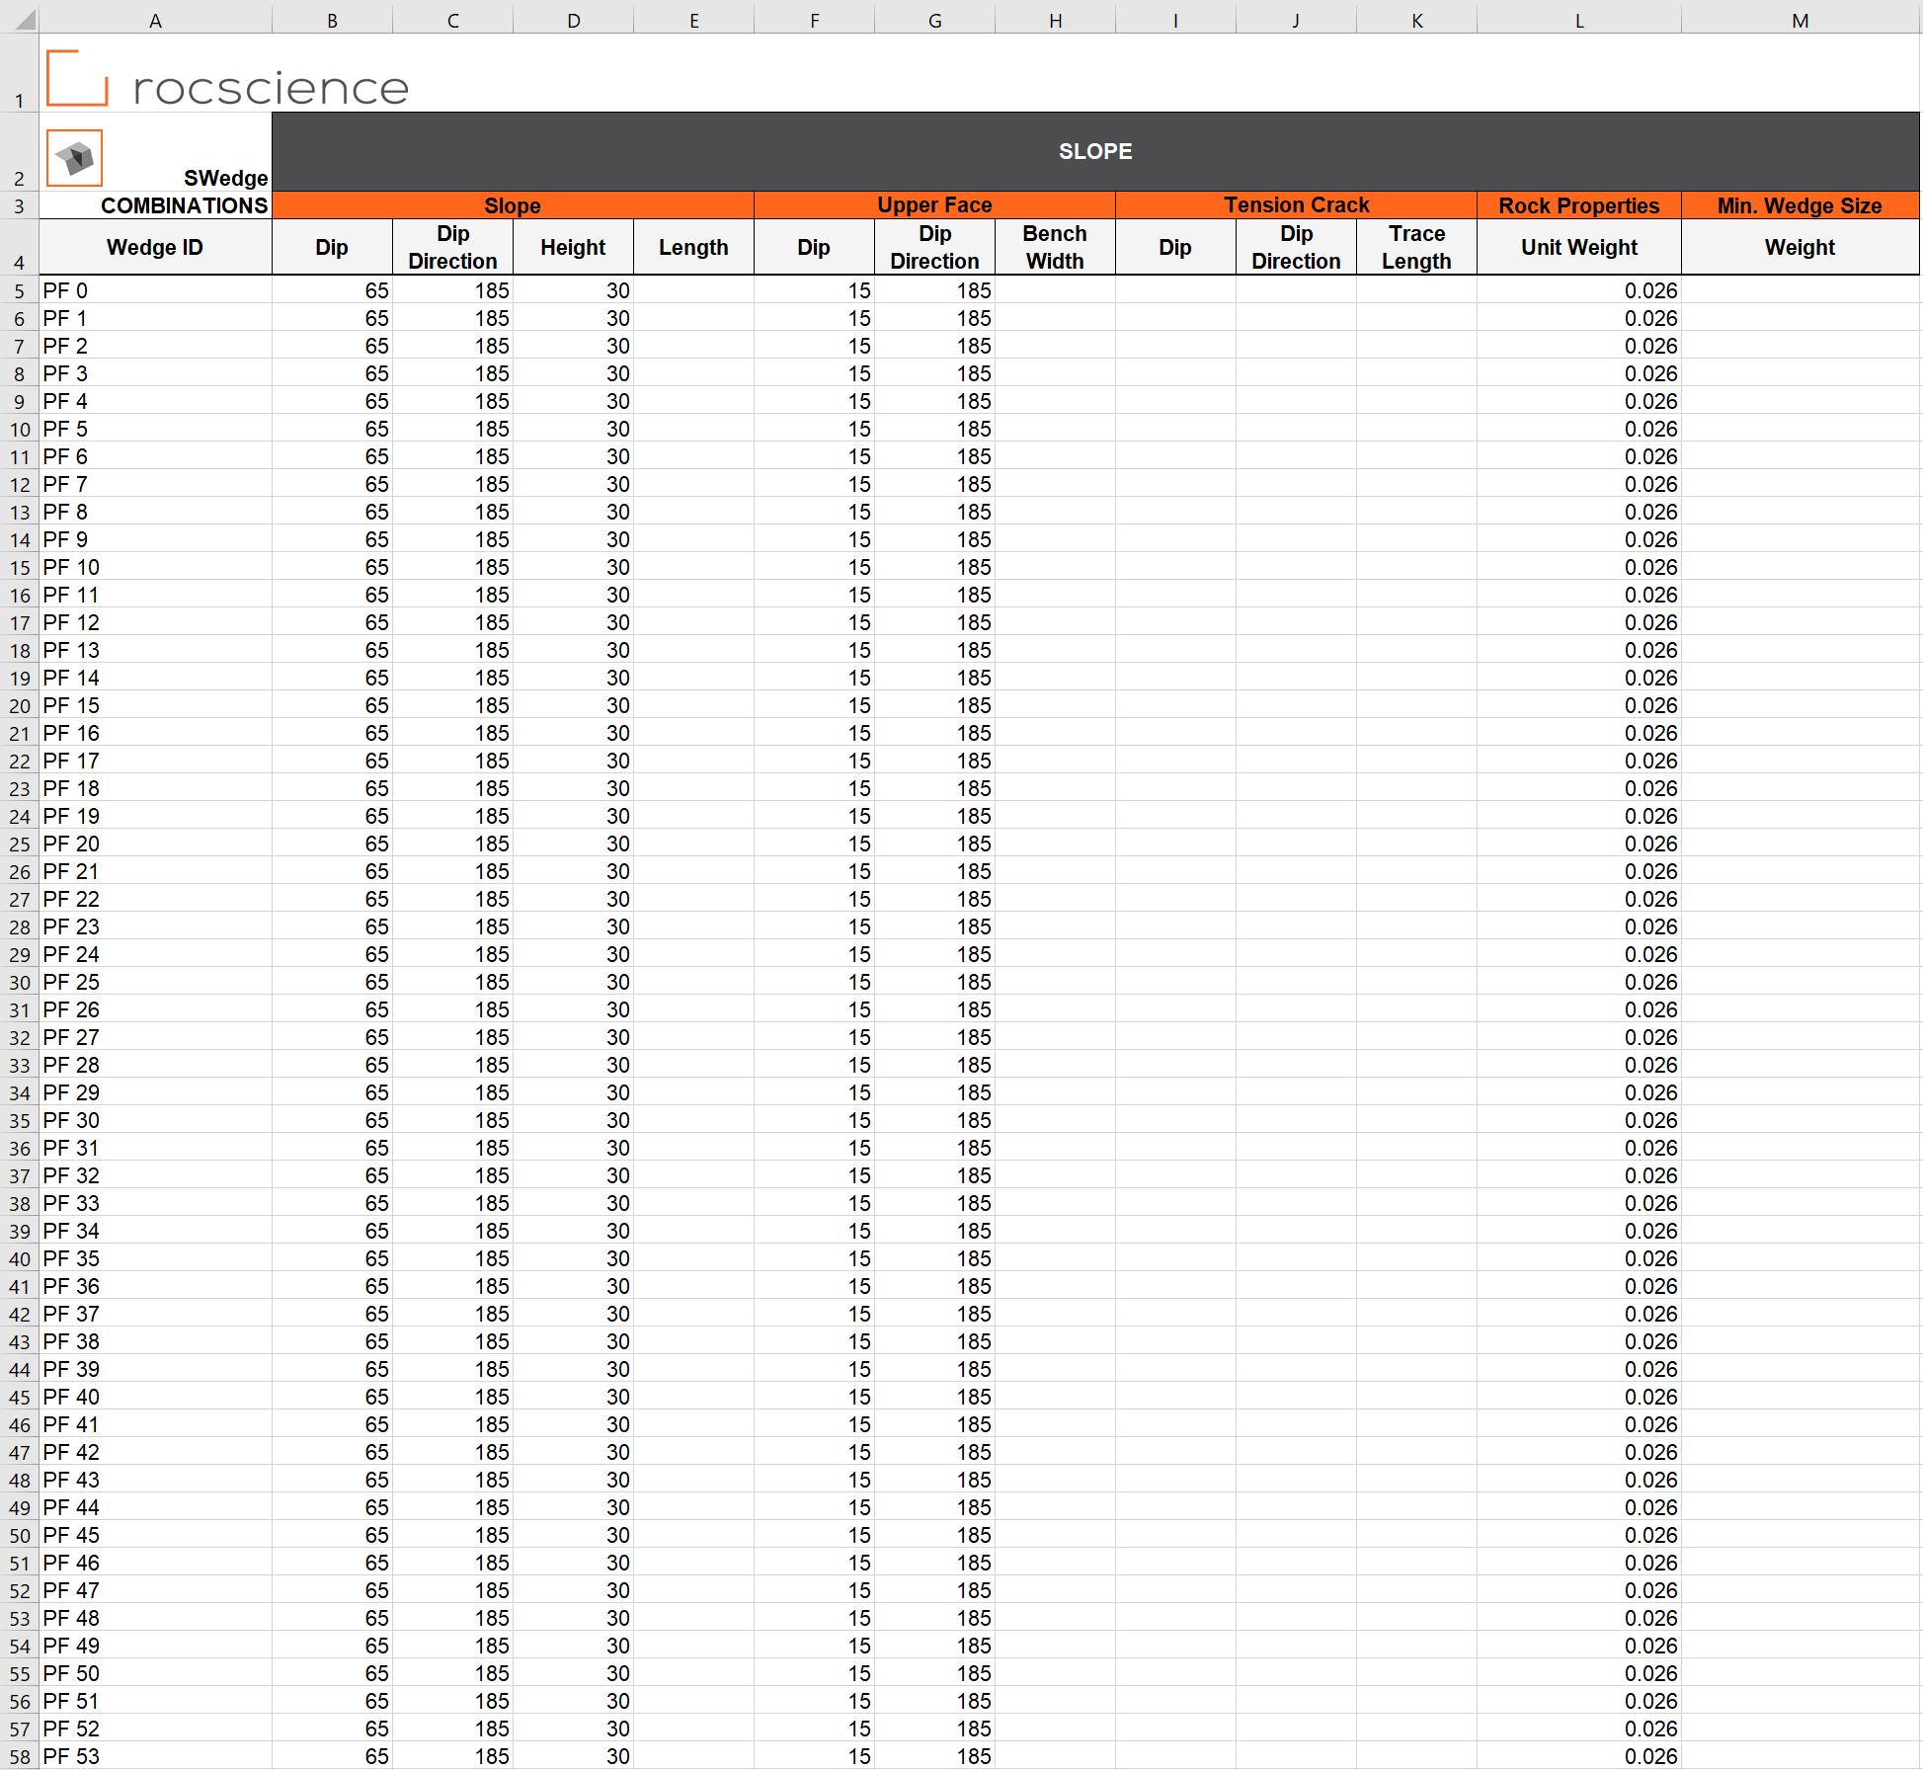
Task: Click the Min. Wedge Size header
Action: 1800,205
